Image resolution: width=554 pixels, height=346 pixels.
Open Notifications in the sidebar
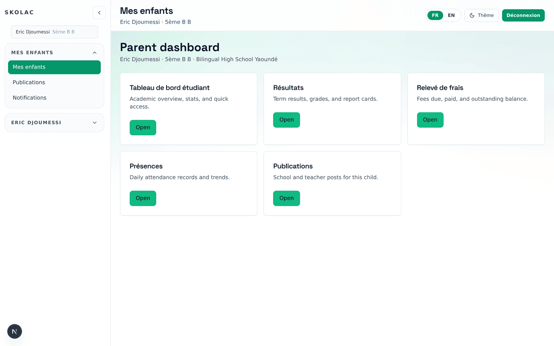(x=55, y=98)
